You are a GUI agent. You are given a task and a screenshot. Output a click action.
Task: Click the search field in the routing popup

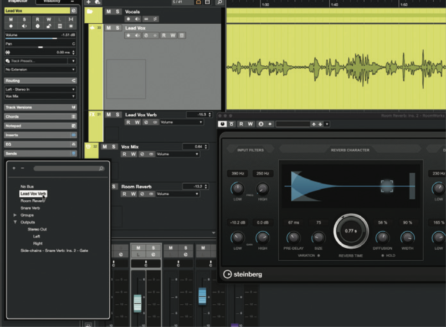pyautogui.click(x=69, y=168)
